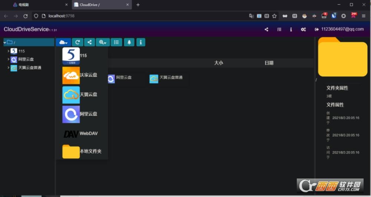Open the add cloud drive dropdown button
The height and width of the screenshot is (197, 371).
pos(63,42)
